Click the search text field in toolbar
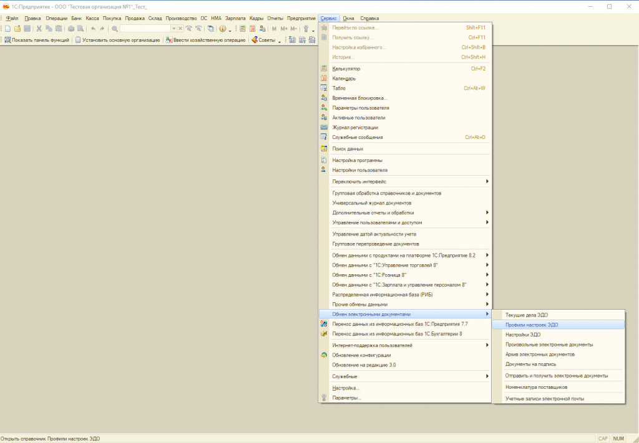The height and width of the screenshot is (443, 639). click(x=145, y=29)
